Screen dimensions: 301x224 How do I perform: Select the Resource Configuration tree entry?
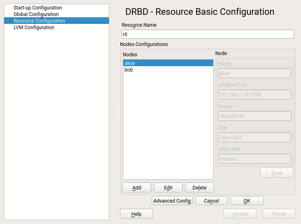[39, 21]
